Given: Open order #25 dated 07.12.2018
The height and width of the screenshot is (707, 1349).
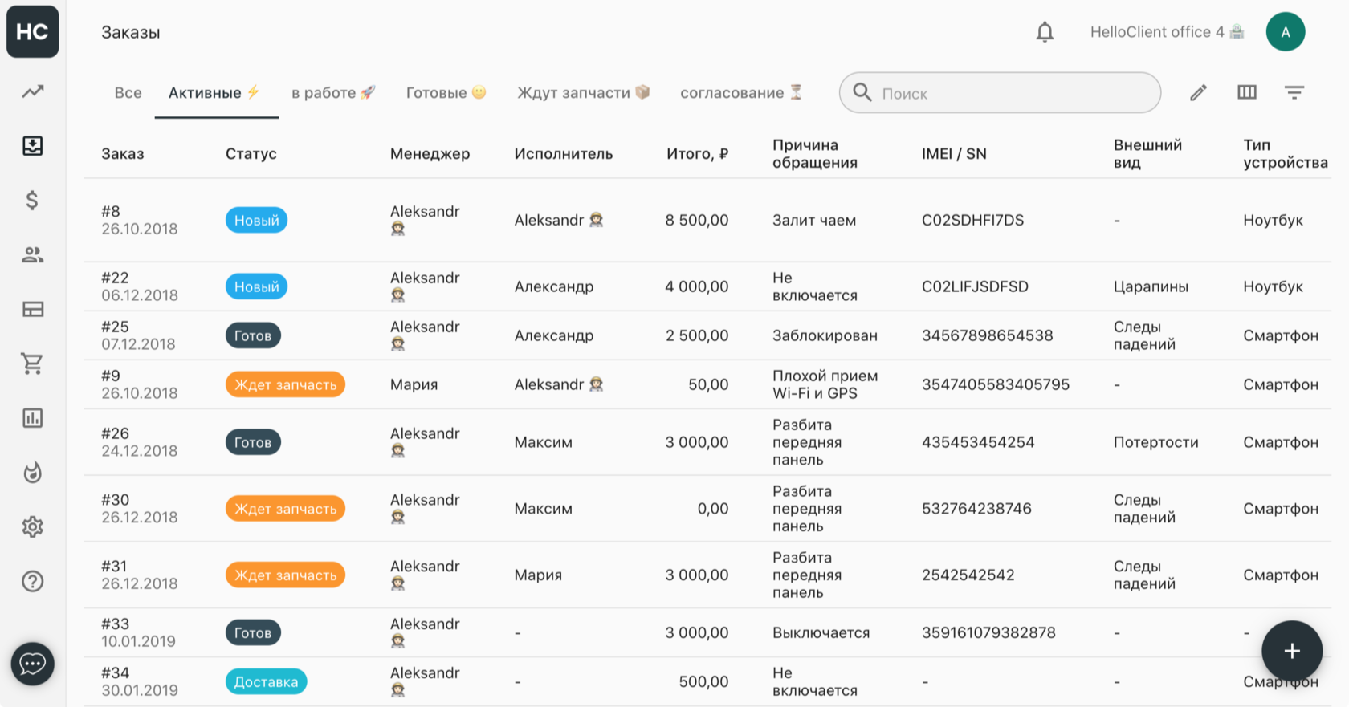Looking at the screenshot, I should tap(138, 335).
